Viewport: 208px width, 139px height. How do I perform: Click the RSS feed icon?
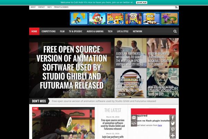[x=176, y=7]
